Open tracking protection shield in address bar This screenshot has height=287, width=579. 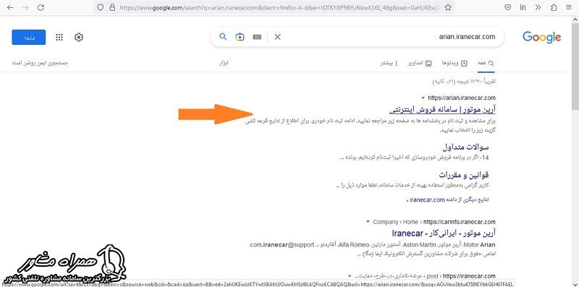pyautogui.click(x=101, y=7)
